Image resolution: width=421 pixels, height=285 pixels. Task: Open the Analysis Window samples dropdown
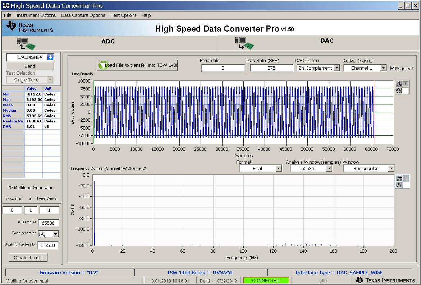coord(329,168)
